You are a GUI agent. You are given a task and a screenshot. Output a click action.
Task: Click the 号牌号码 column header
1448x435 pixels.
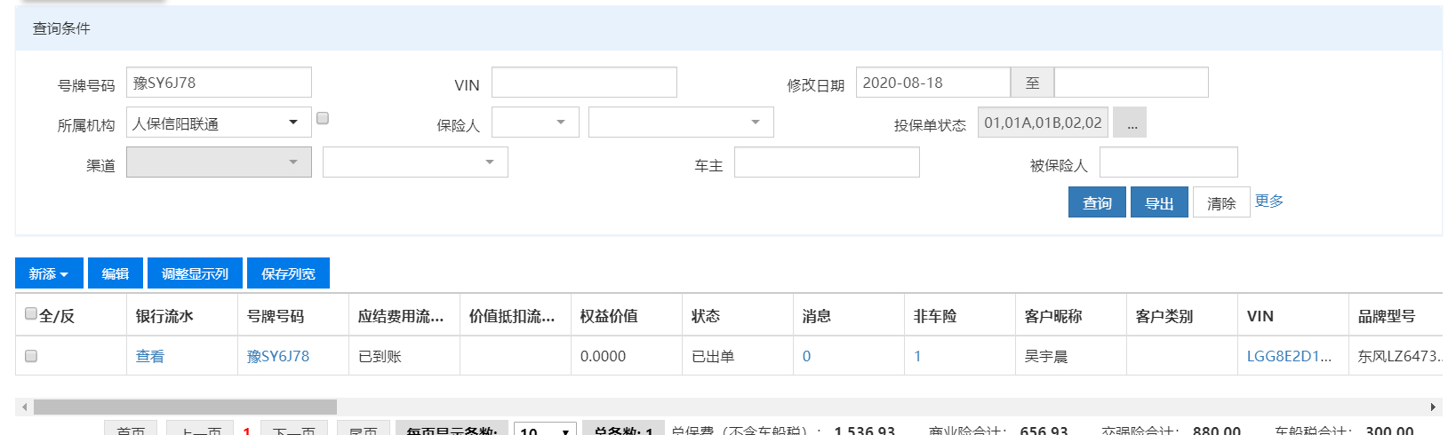tap(293, 315)
